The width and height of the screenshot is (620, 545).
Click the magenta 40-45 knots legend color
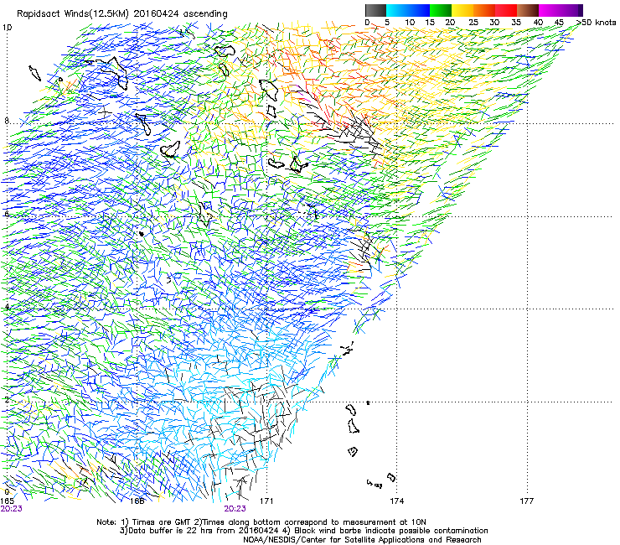[550, 10]
